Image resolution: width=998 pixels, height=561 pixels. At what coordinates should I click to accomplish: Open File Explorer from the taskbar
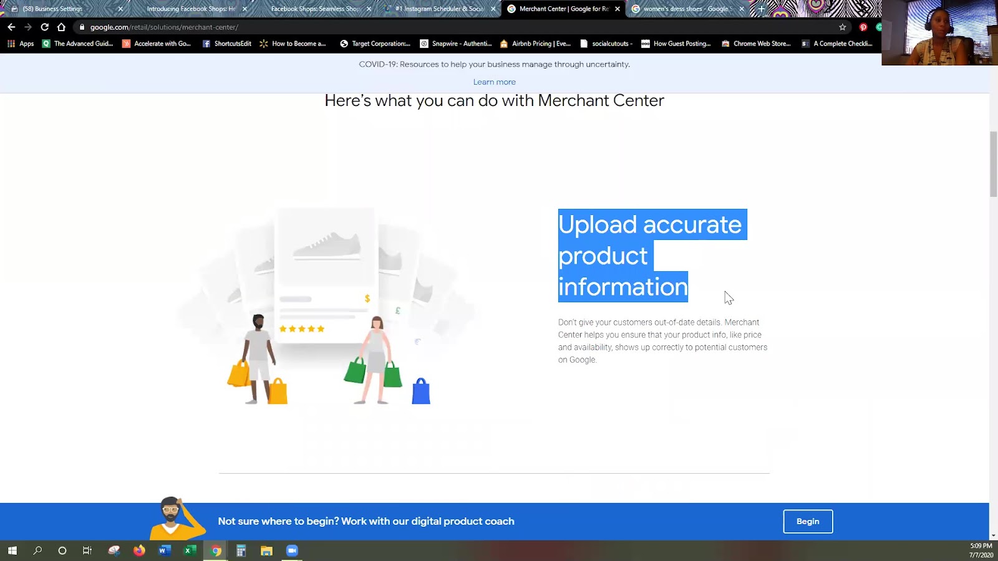266,550
